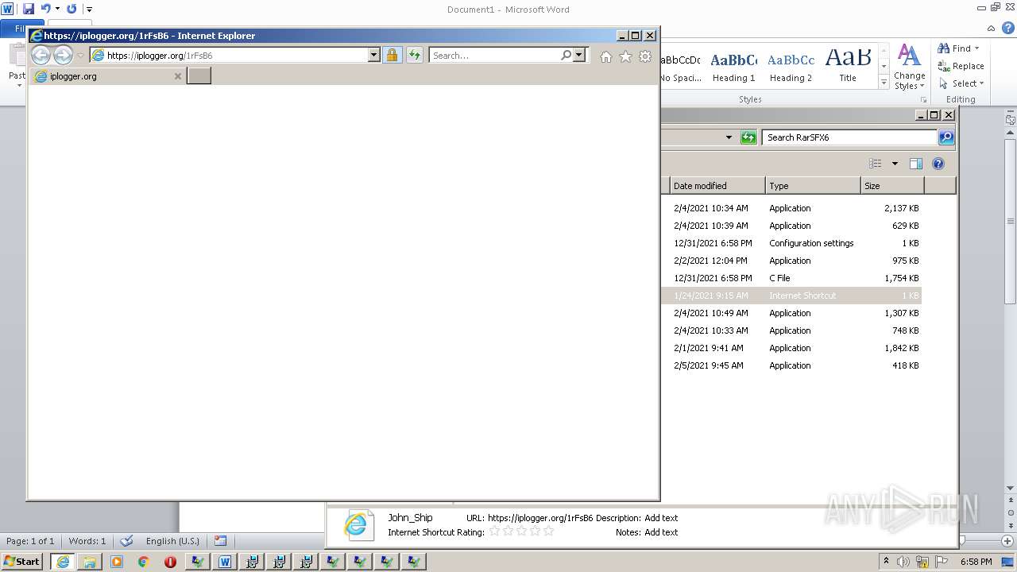Sort files by the Type column

pos(813,186)
